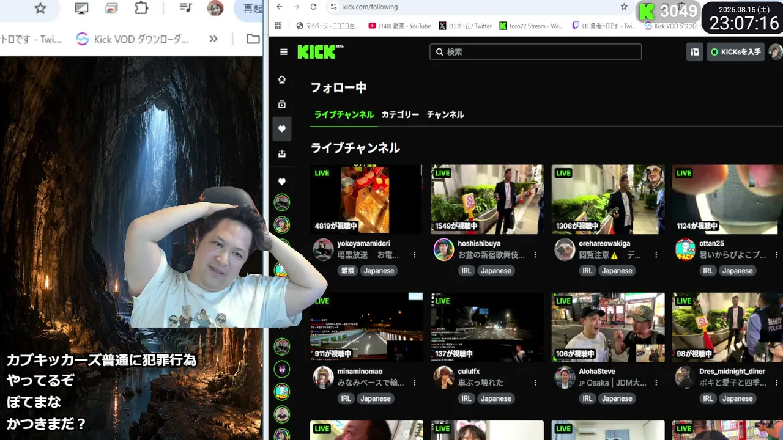
Task: Open options menu for Dres_midnight_diner stream
Action: (777, 383)
